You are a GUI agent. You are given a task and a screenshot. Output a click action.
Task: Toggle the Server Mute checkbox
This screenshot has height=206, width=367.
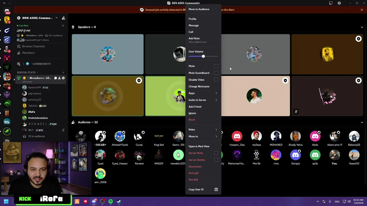coord(216,153)
